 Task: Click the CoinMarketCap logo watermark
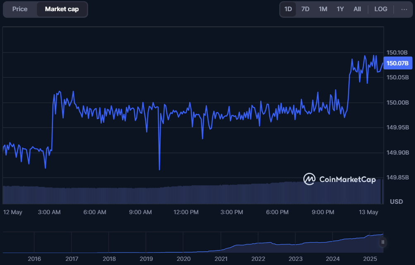click(x=339, y=179)
